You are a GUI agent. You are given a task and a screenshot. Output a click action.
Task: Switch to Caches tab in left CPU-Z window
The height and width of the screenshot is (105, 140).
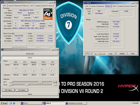[10, 6]
